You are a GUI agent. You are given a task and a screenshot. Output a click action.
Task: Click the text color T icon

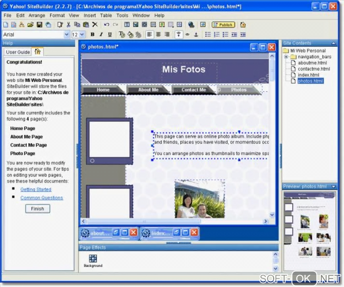coord(121,34)
